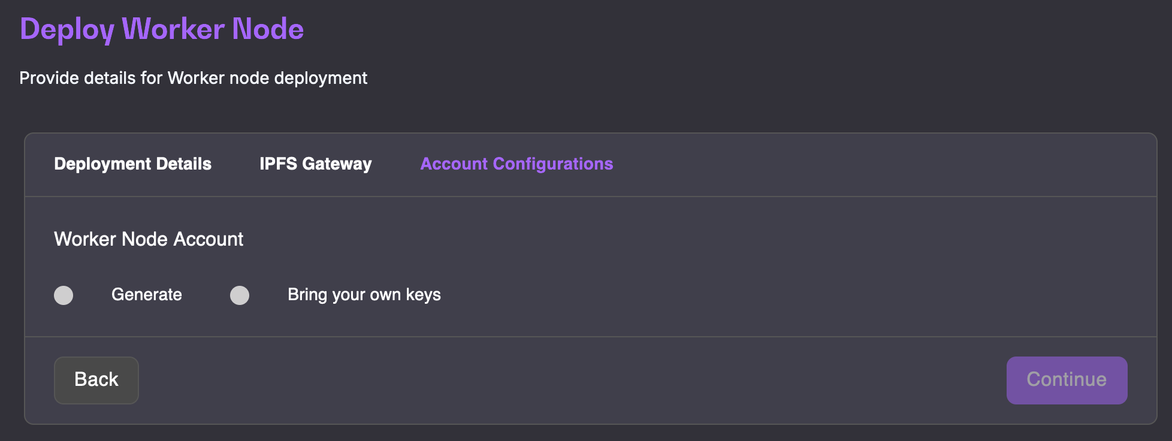The height and width of the screenshot is (441, 1172).
Task: Click 'Provide details for Worker node deployment' subtitle
Action: [193, 78]
